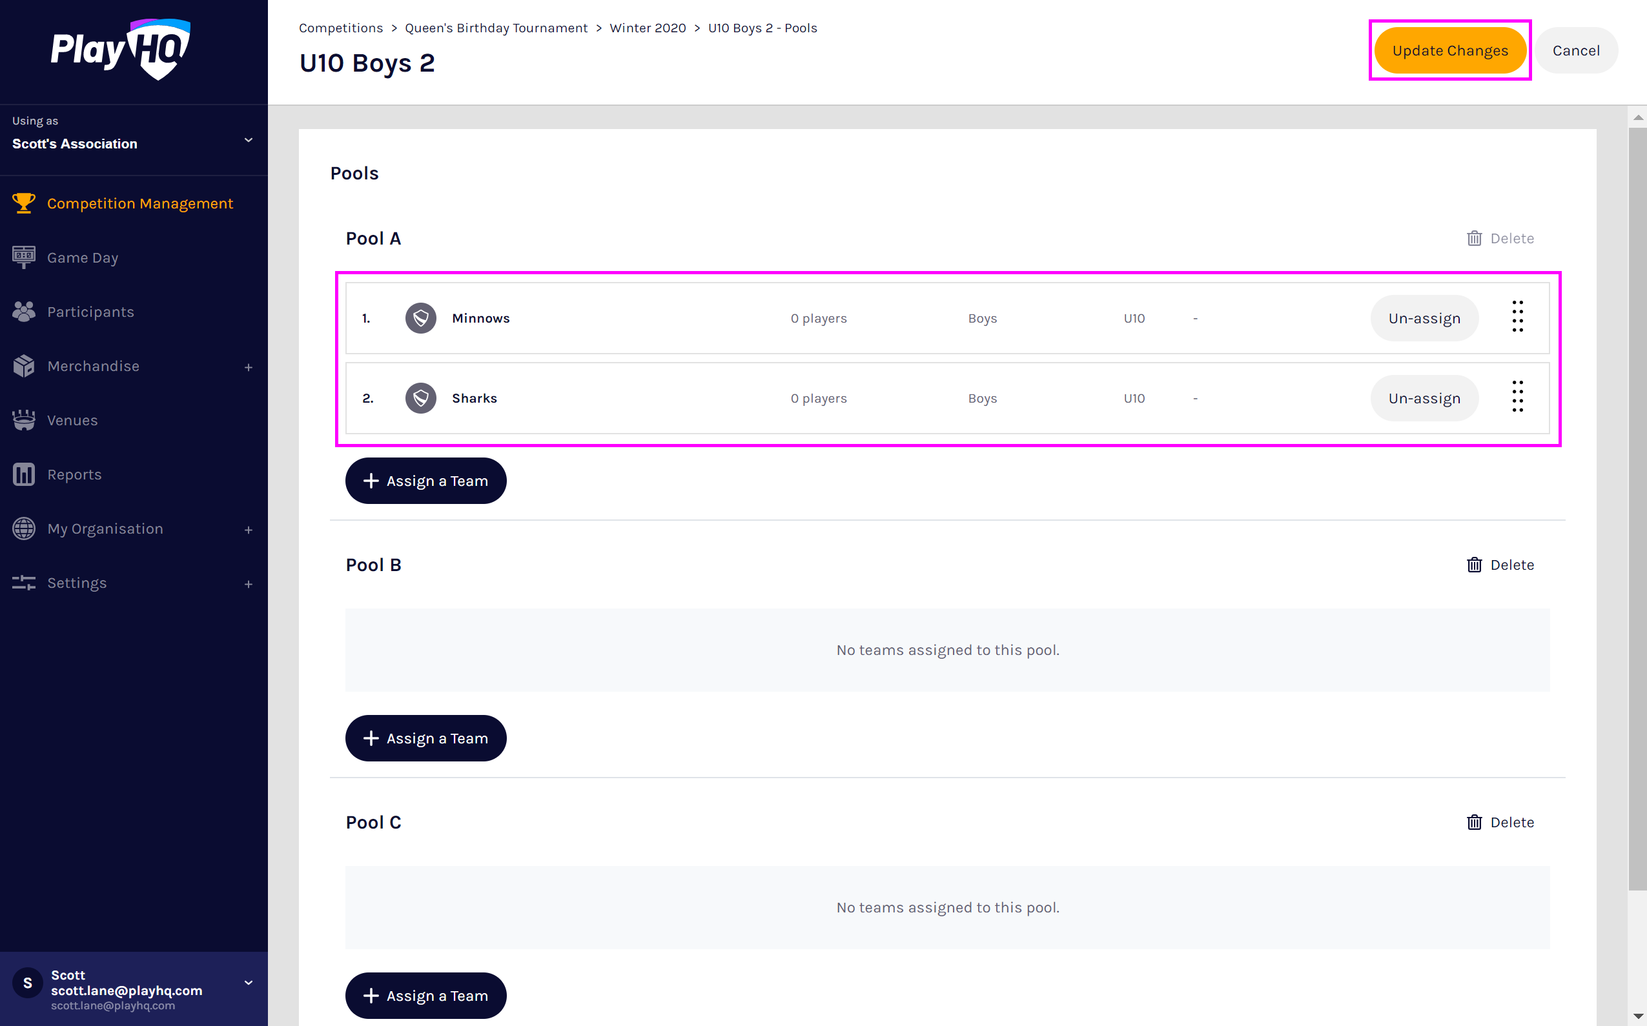The image size is (1647, 1026).
Task: Click the Pool A heading
Action: (373, 238)
